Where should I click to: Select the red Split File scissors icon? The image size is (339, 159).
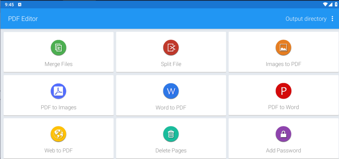171,48
